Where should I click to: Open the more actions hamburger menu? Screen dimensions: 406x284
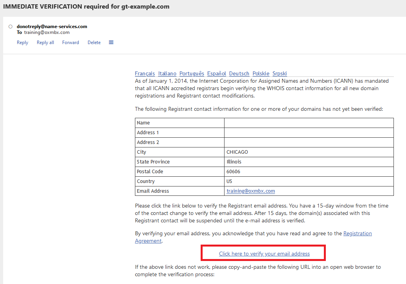coord(111,43)
